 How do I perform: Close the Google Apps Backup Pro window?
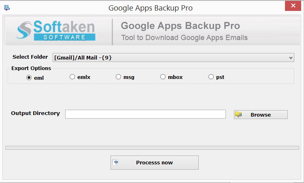click(293, 6)
